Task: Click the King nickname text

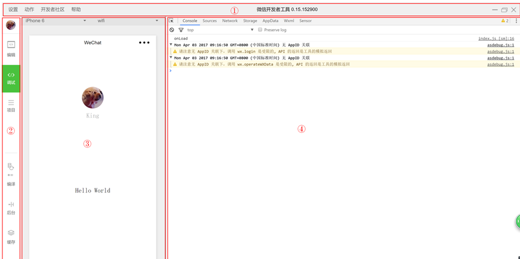Action: coord(93,116)
